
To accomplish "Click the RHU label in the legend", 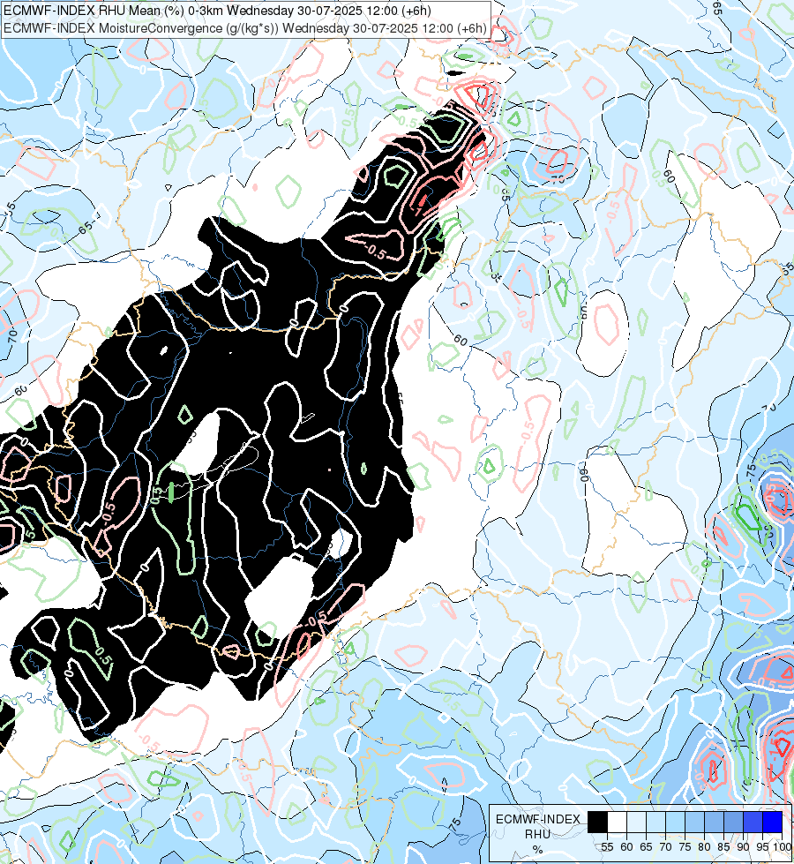I will pyautogui.click(x=537, y=834).
